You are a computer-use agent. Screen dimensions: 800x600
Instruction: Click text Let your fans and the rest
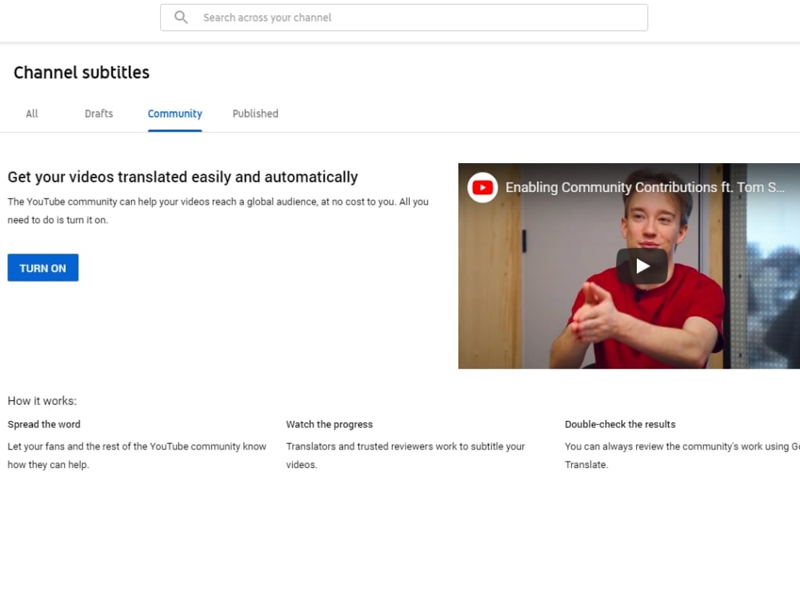click(x=137, y=456)
